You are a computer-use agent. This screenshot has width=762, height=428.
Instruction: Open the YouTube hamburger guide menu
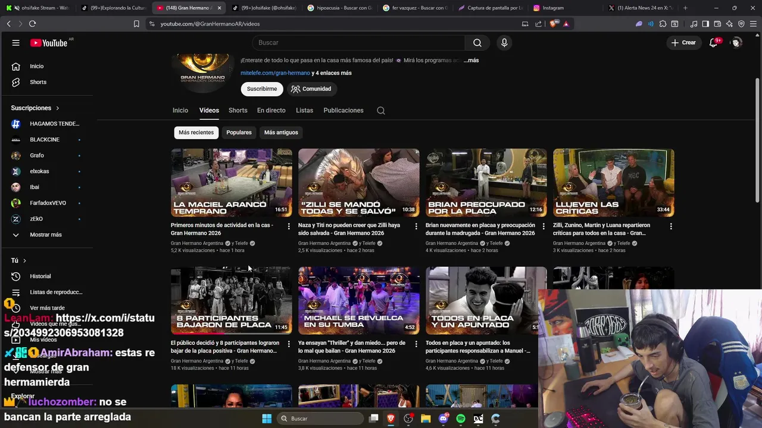[16, 43]
